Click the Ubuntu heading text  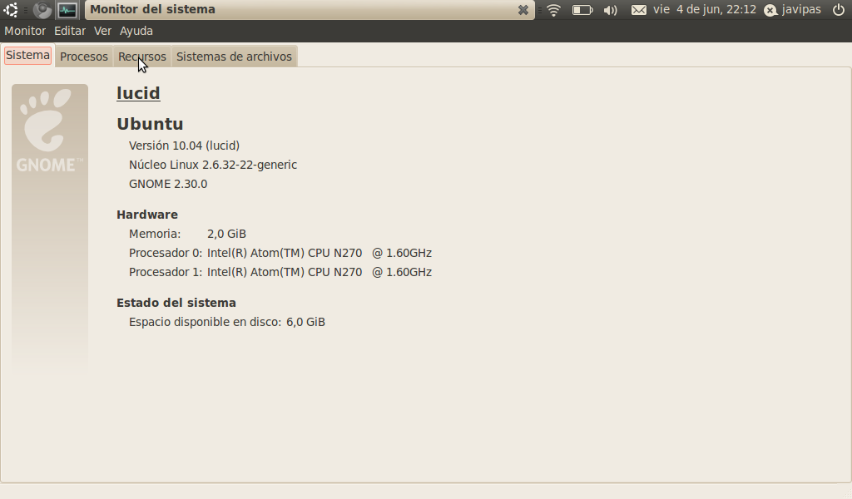[x=150, y=124]
